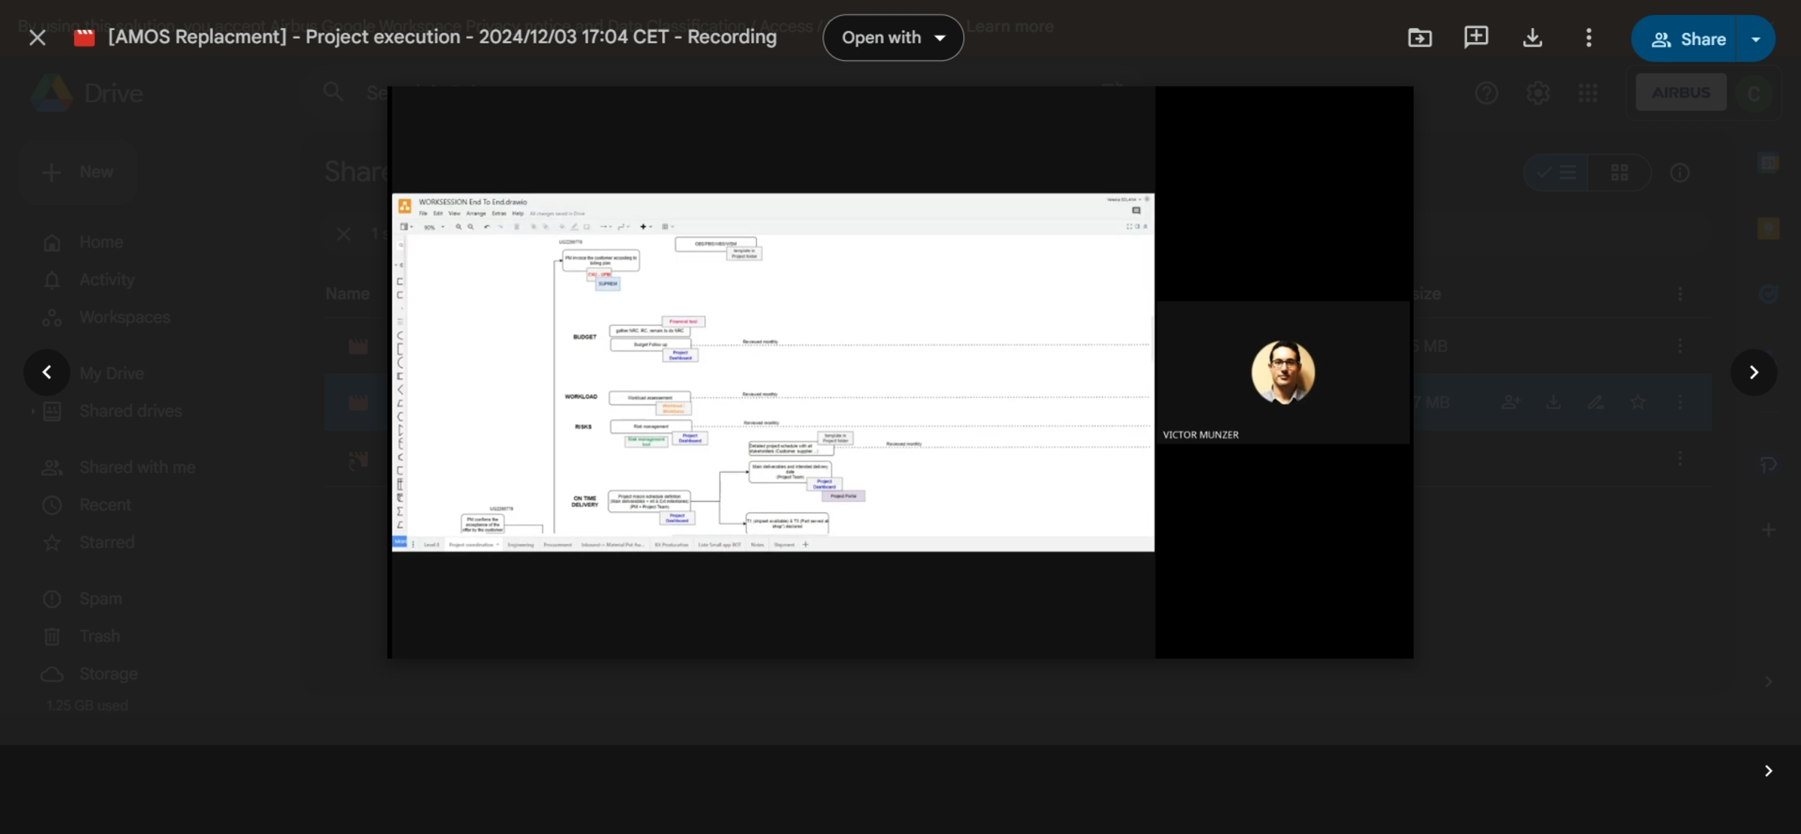
Task: Open Storage in Drive sidebar
Action: tap(108, 674)
